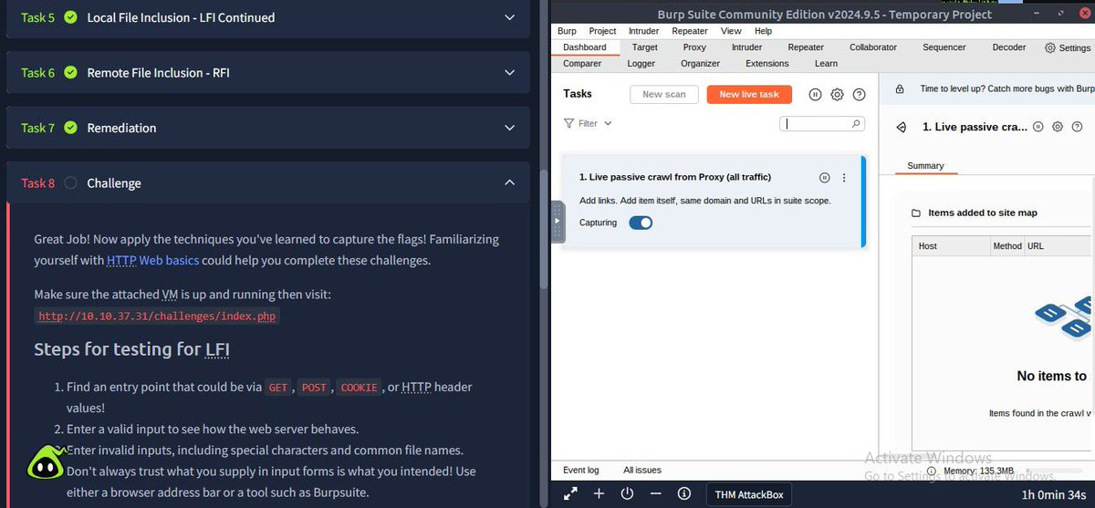Click the minus icon in AttackBox bar
This screenshot has height=508, width=1095.
[x=655, y=493]
